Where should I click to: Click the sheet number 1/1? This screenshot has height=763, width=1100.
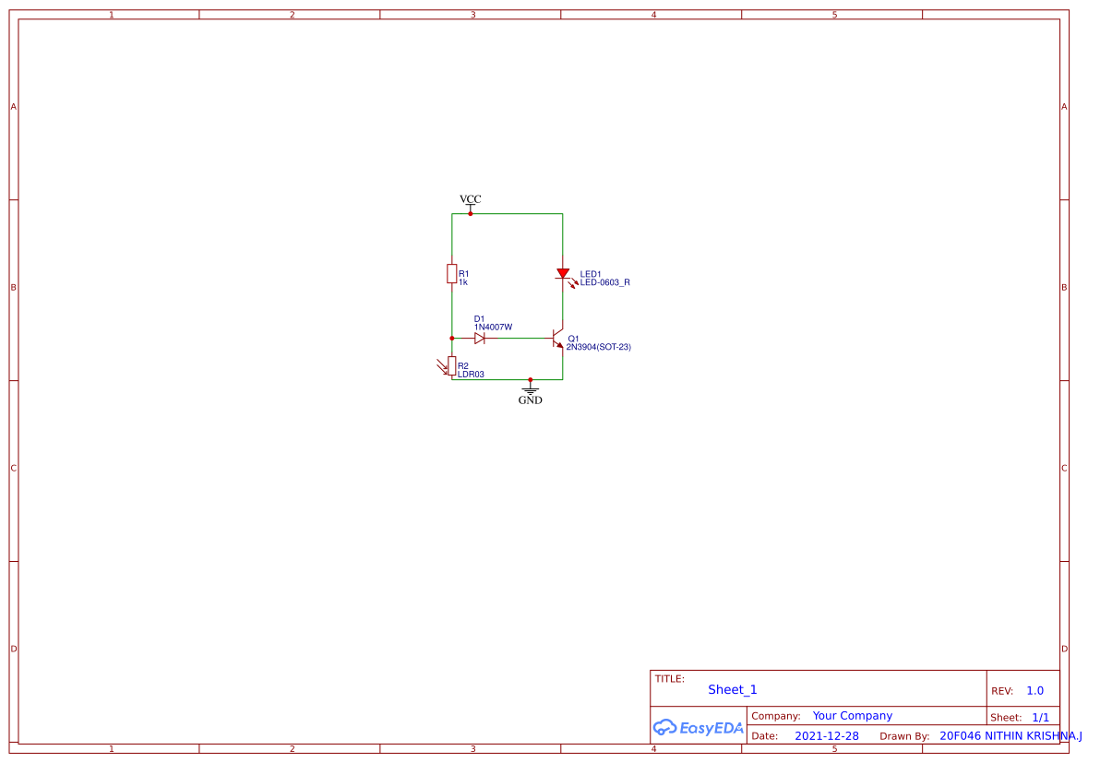click(1040, 717)
